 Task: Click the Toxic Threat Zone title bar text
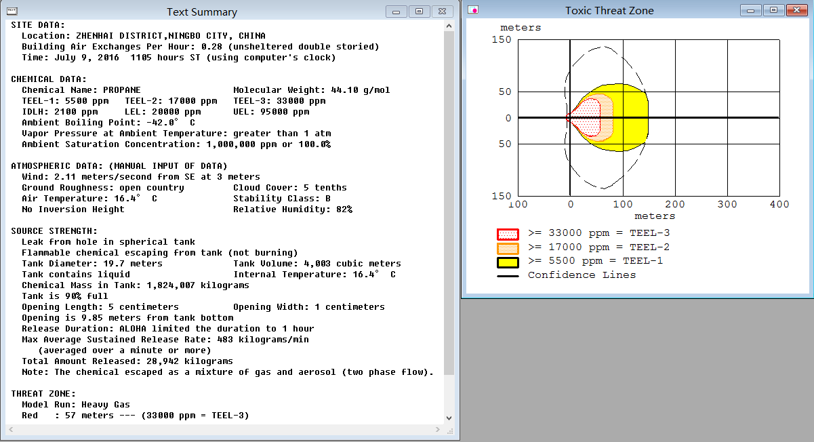click(x=609, y=10)
